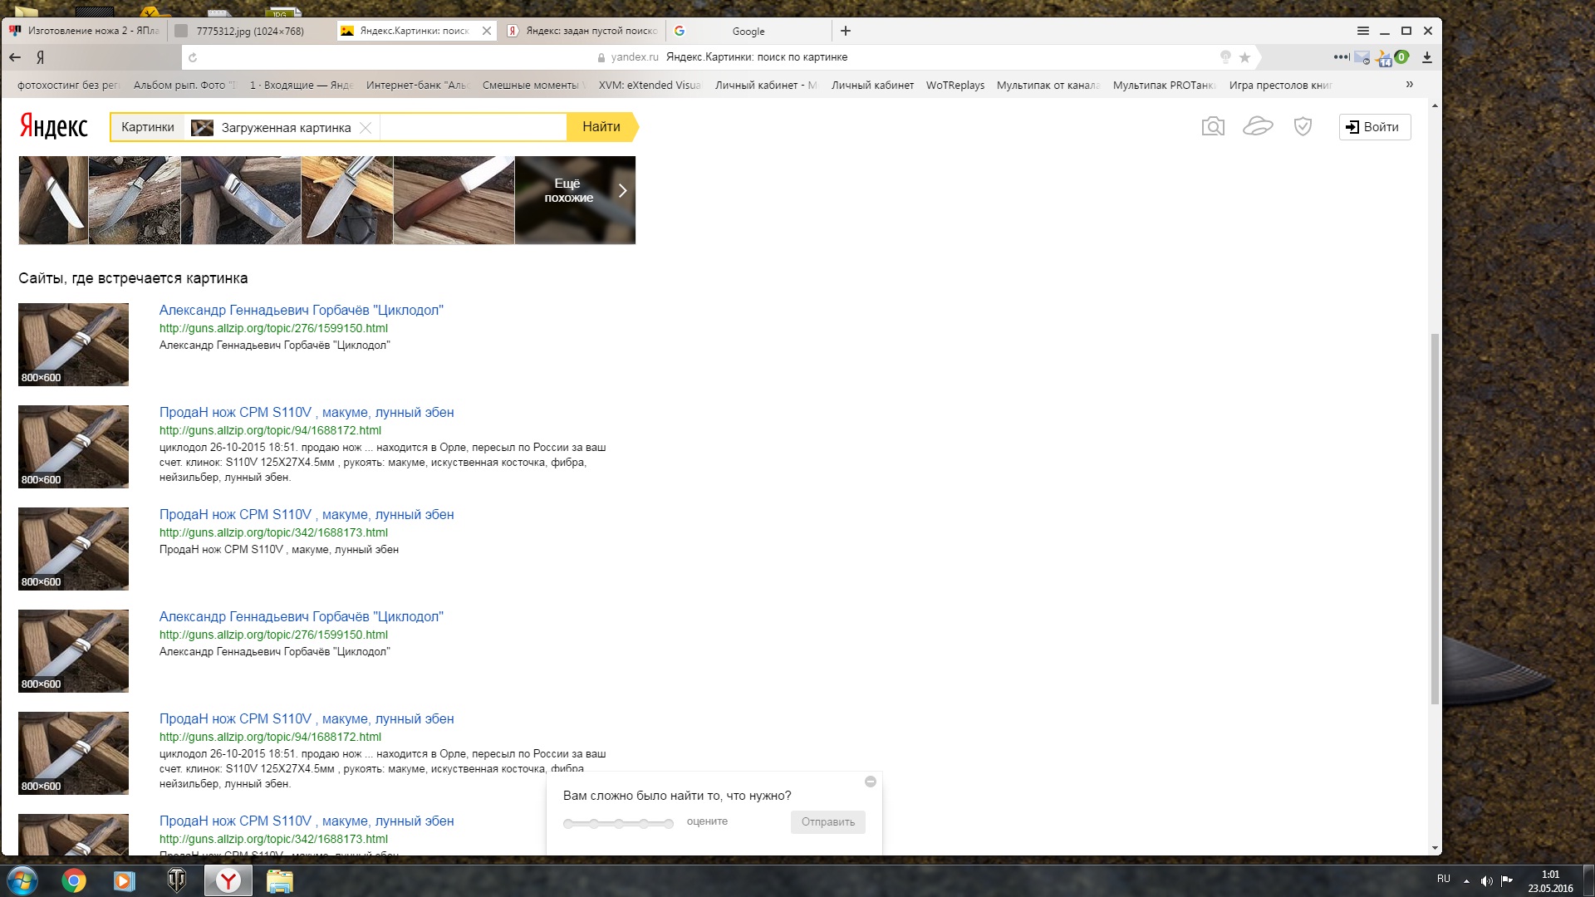Click the family filter shield icon
Viewport: 1595px width, 897px height.
(x=1303, y=126)
